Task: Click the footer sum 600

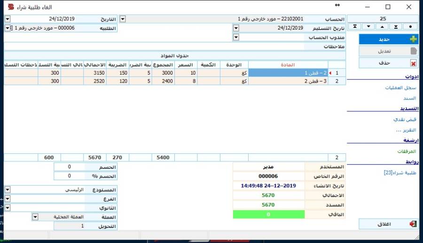Action: pyautogui.click(x=49, y=158)
